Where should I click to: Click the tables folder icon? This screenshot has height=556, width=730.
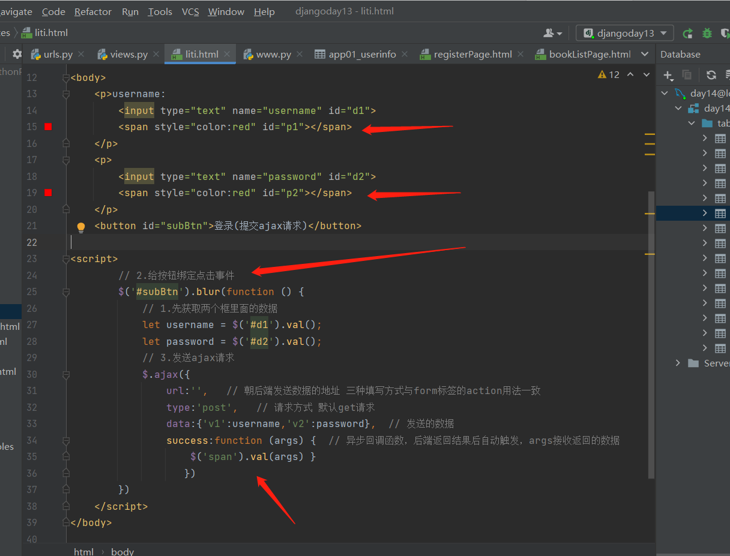(x=708, y=123)
